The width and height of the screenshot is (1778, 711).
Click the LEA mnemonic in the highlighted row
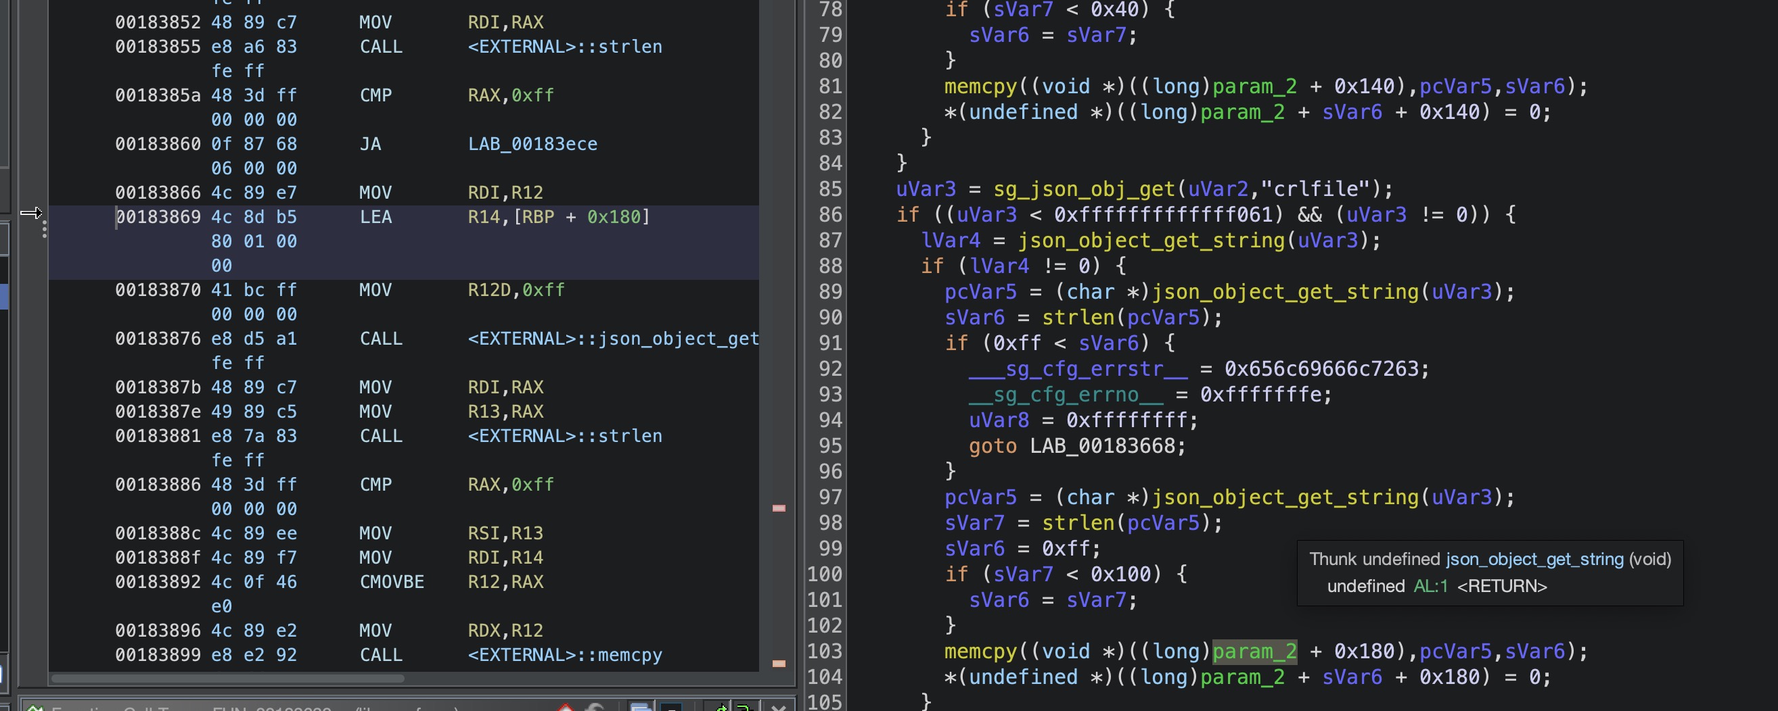(375, 217)
